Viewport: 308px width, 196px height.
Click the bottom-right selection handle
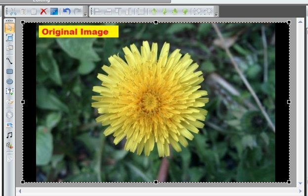coord(289,182)
